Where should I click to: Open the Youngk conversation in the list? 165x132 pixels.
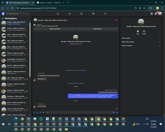(x=15, y=23)
